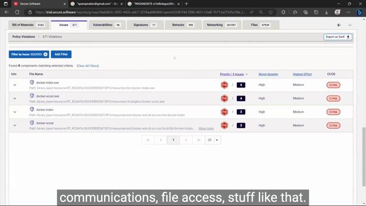Reload the page with the refresh icon
366x206 pixels.
pyautogui.click(x=17, y=12)
